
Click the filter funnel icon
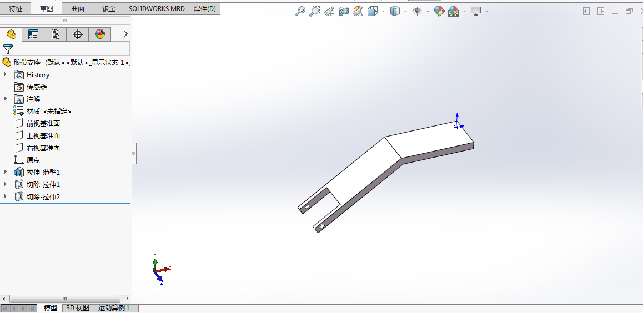(8, 49)
